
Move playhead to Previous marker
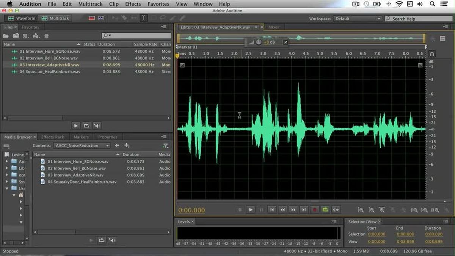pos(272,210)
